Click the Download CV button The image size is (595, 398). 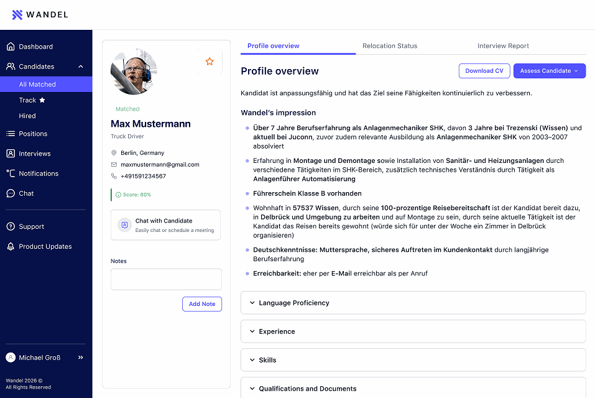coord(484,71)
